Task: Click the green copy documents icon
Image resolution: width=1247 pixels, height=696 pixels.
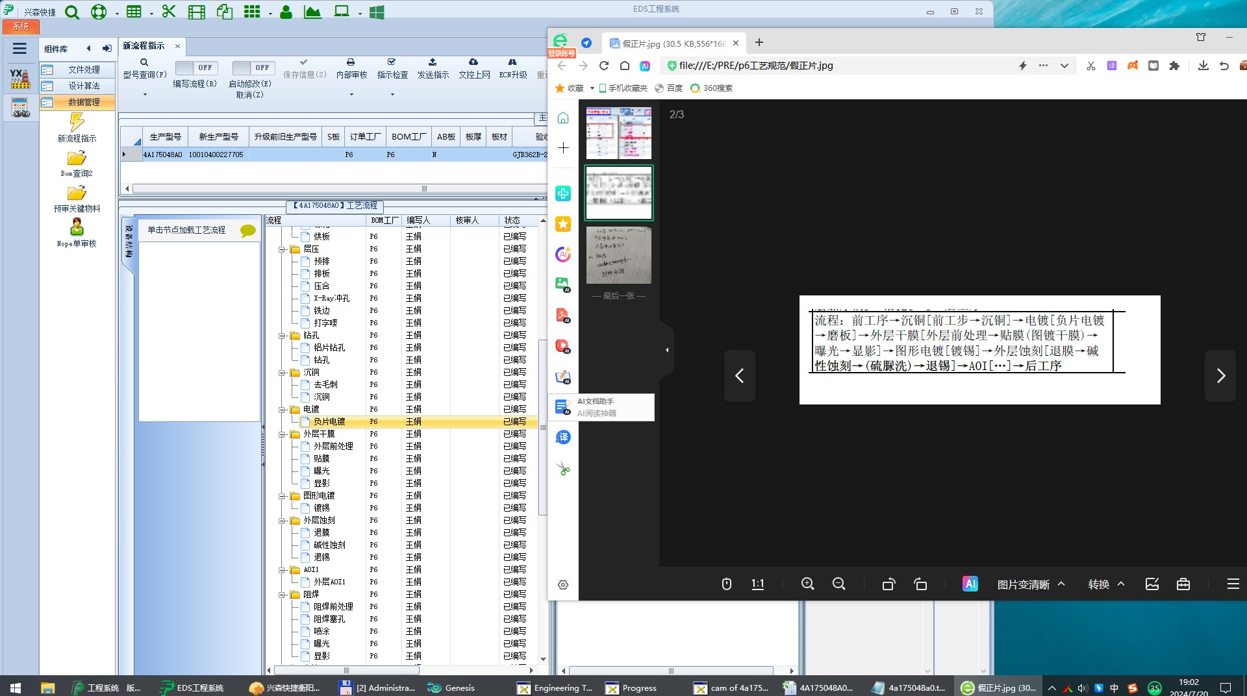Action: coord(225,12)
